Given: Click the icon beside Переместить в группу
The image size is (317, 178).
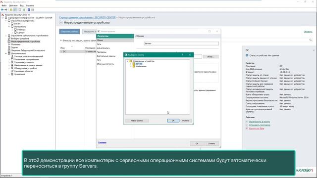Looking at the screenshot, I should (x=247, y=122).
